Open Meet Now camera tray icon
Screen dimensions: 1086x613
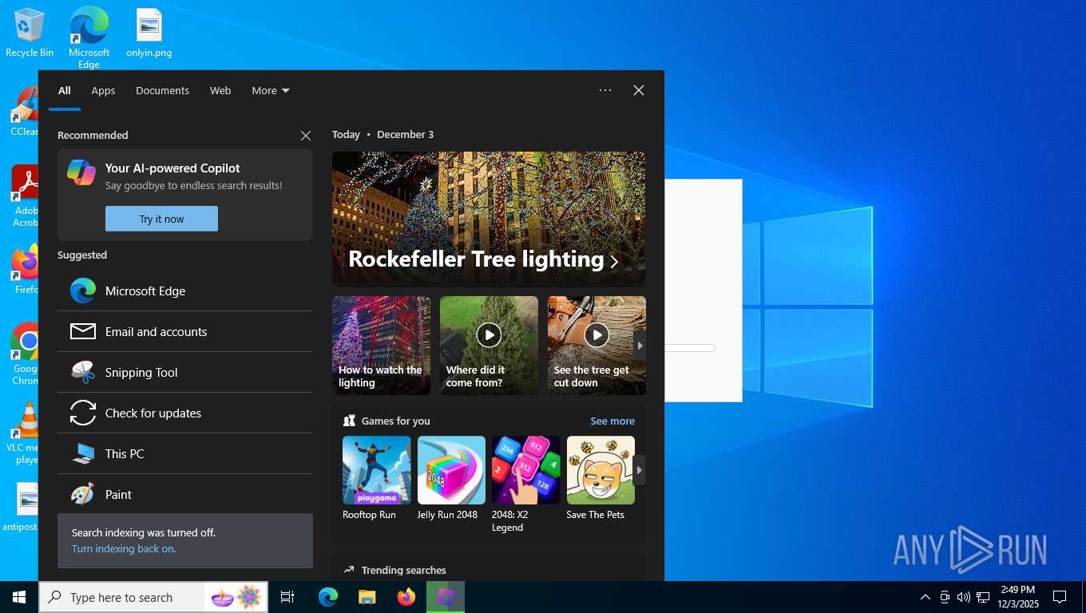click(x=945, y=597)
